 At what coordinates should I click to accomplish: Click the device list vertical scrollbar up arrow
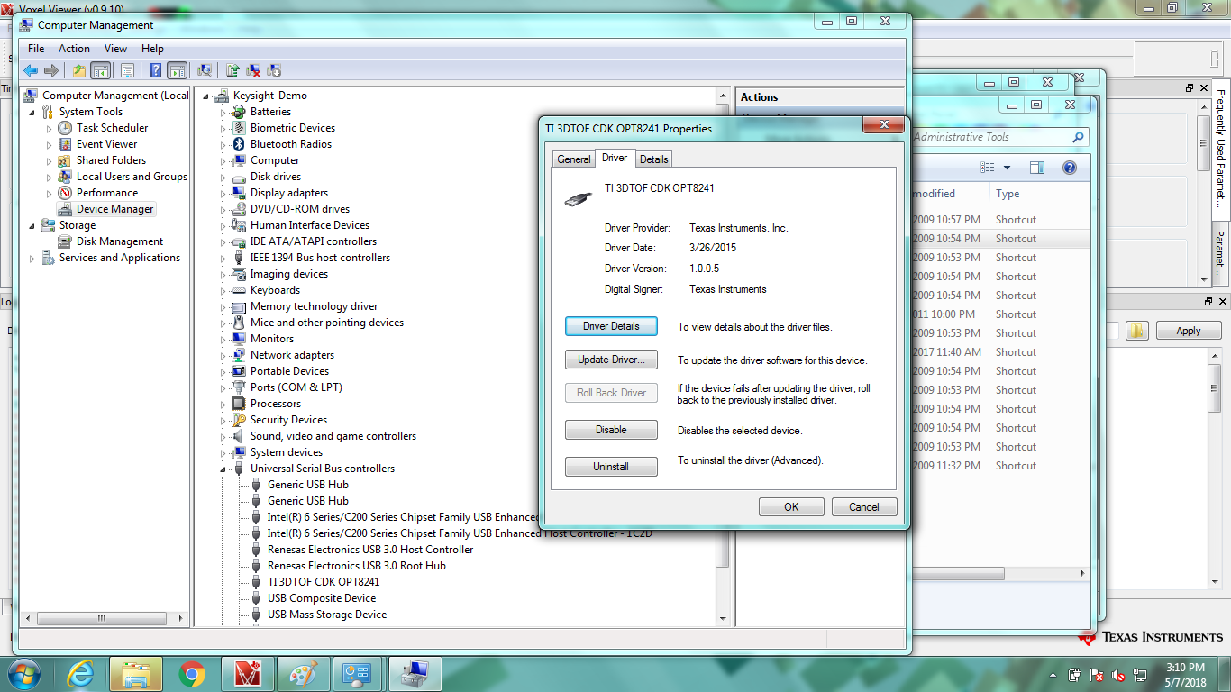point(723,96)
